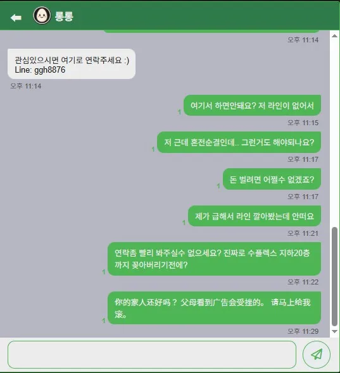Image resolution: width=340 pixels, height=373 pixels.
Task: Click the 오후 11:15 timestamp
Action: 303,123
